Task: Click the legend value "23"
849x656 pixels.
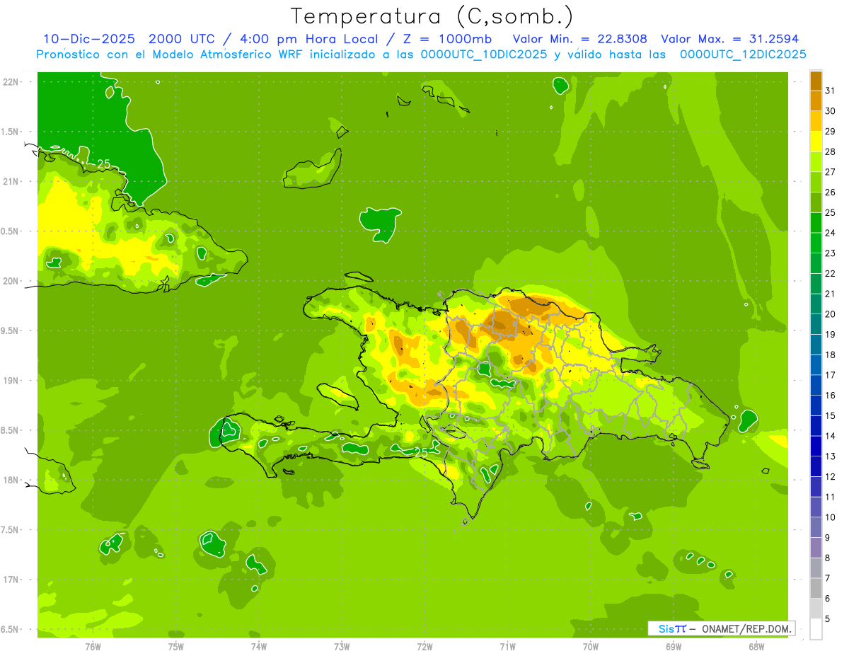Action: coord(831,253)
